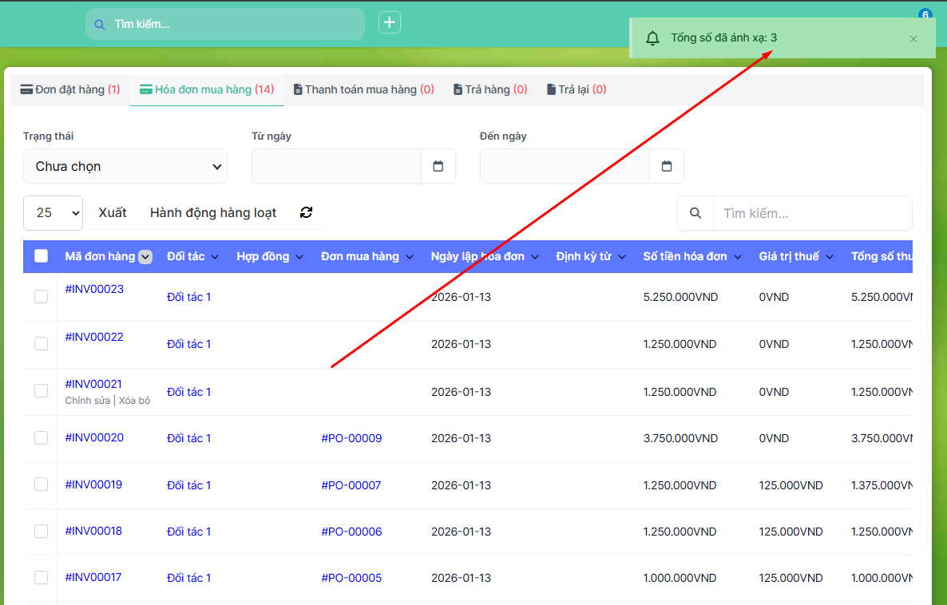Click the plus icon beside search bar
The width and height of the screenshot is (947, 605).
tap(390, 23)
